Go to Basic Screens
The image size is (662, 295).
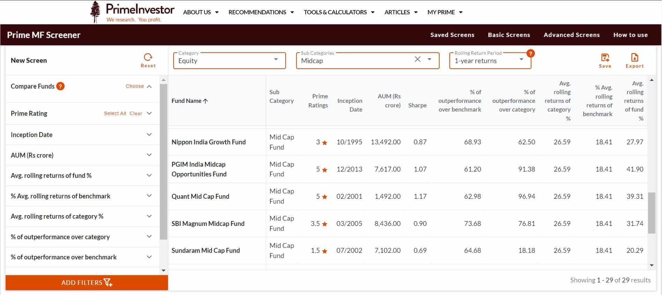(509, 35)
